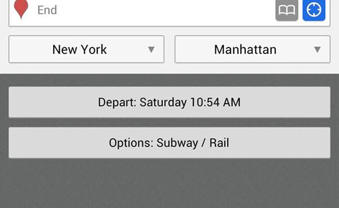This screenshot has width=339, height=208.
Task: Pick saved place via gray book icon
Action: pyautogui.click(x=287, y=11)
